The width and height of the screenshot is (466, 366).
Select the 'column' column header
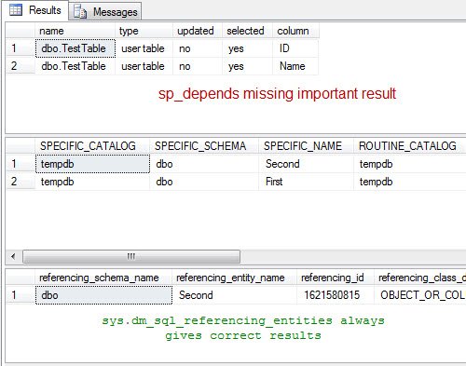[295, 31]
